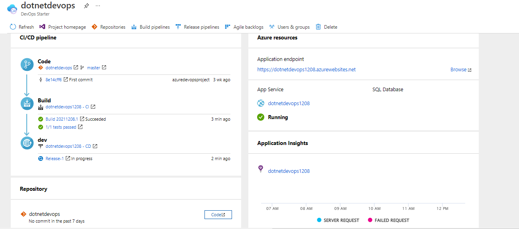Open Users & groups
519x229 pixels.
[x=289, y=27]
